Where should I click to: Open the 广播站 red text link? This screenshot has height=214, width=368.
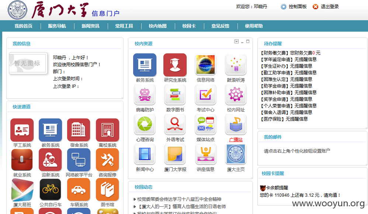(236, 140)
